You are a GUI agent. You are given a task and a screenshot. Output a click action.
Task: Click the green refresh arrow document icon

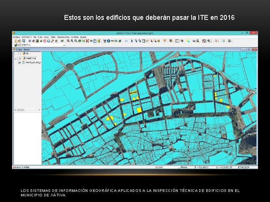[223, 41]
